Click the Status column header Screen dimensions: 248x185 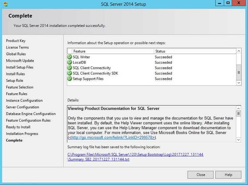195,51
